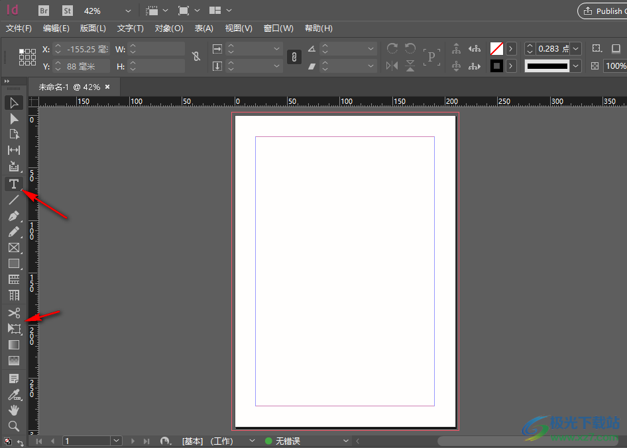Select the Selection arrow tool
The width and height of the screenshot is (627, 448).
[x=14, y=102]
